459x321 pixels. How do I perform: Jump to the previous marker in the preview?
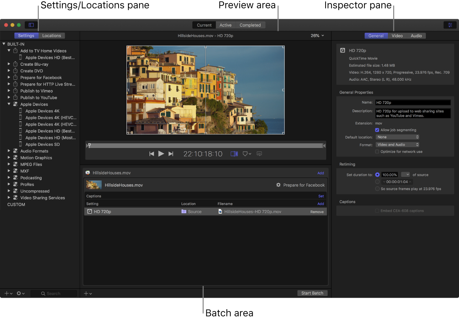coord(152,154)
